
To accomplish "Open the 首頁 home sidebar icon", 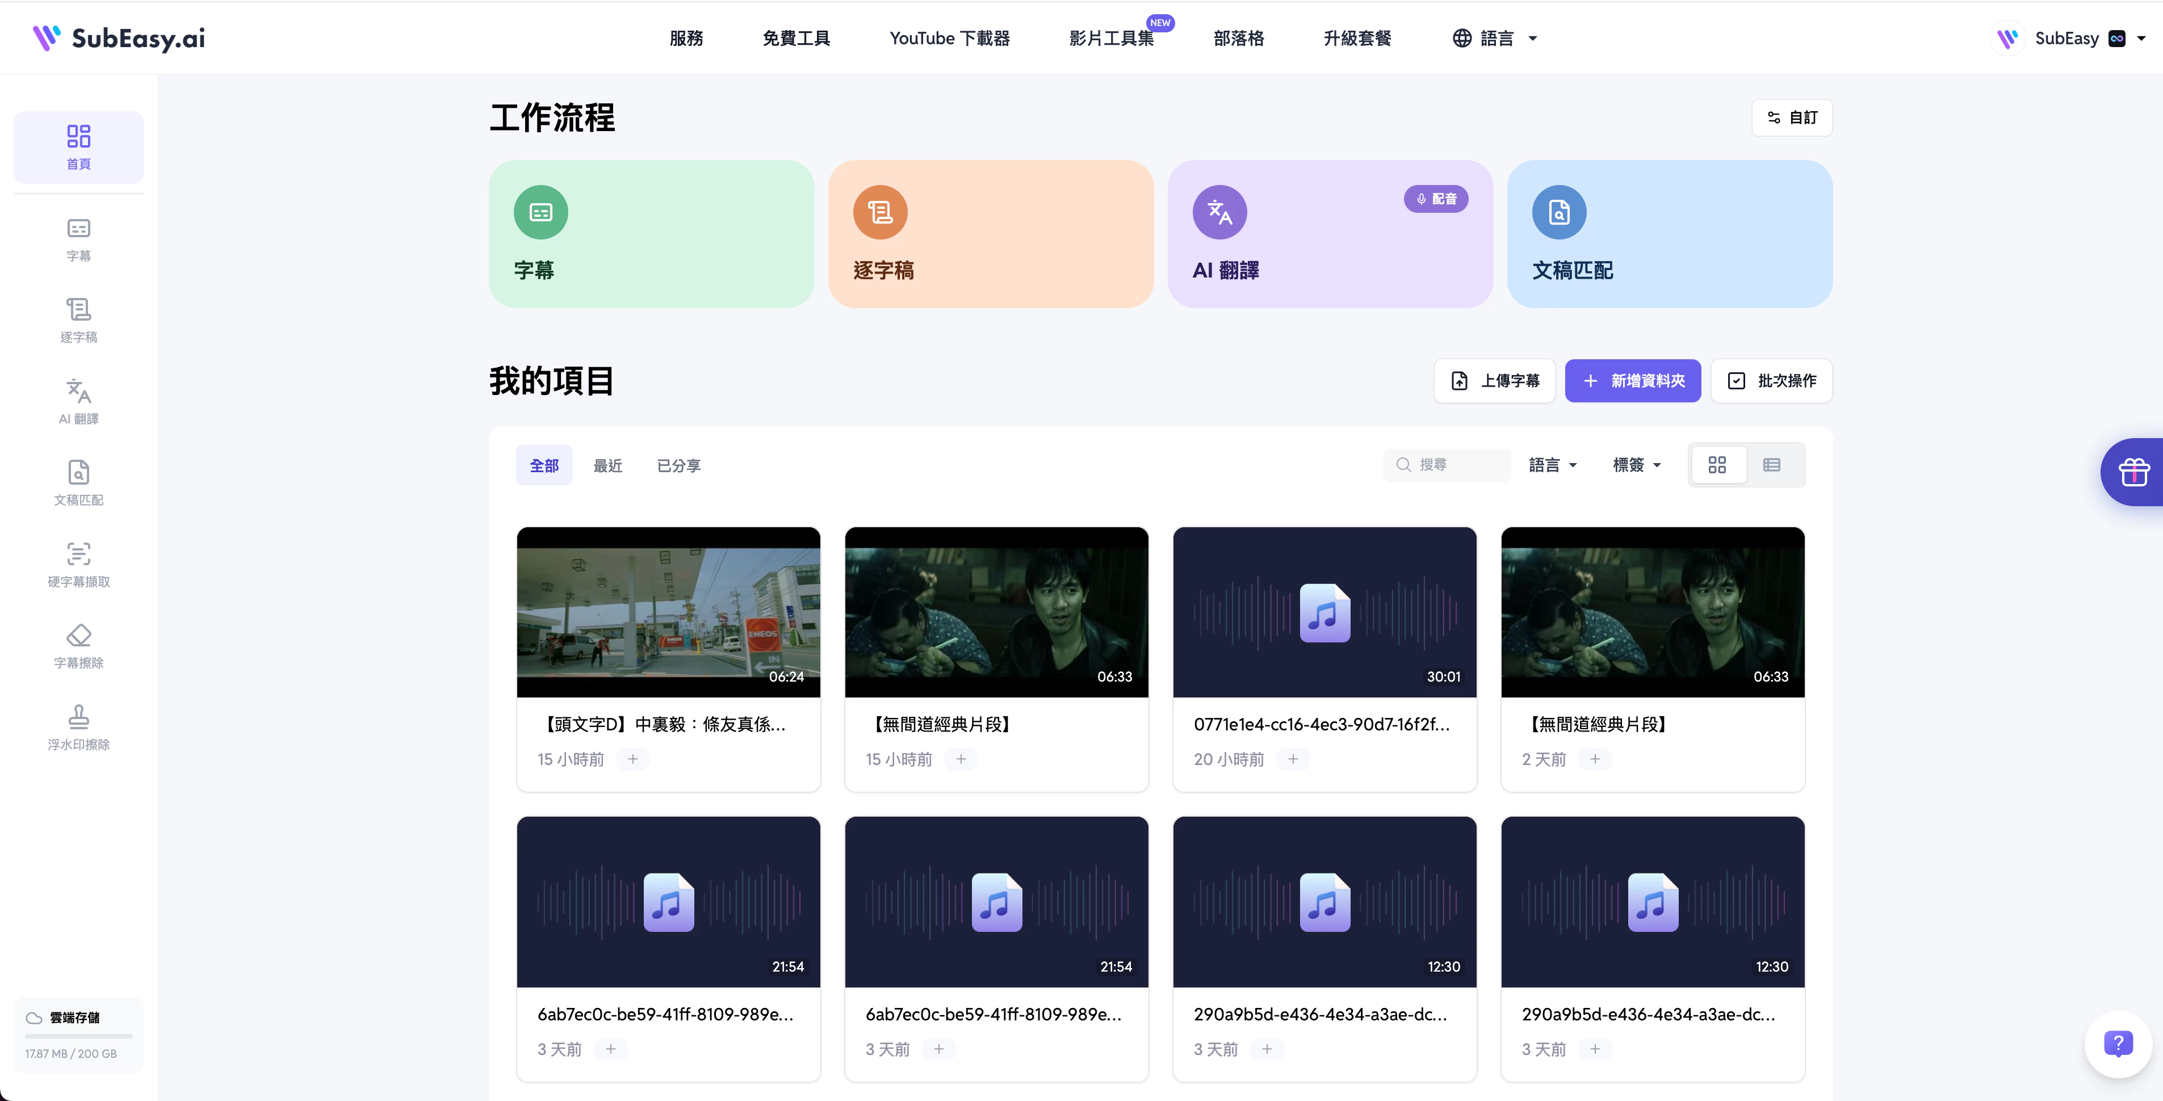I will click(x=78, y=147).
